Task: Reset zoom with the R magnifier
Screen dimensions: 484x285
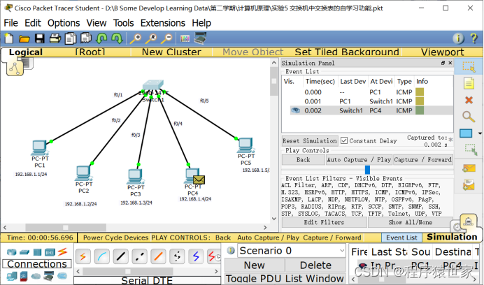Action: (x=151, y=38)
